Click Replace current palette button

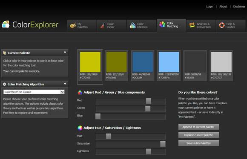coord(198,135)
